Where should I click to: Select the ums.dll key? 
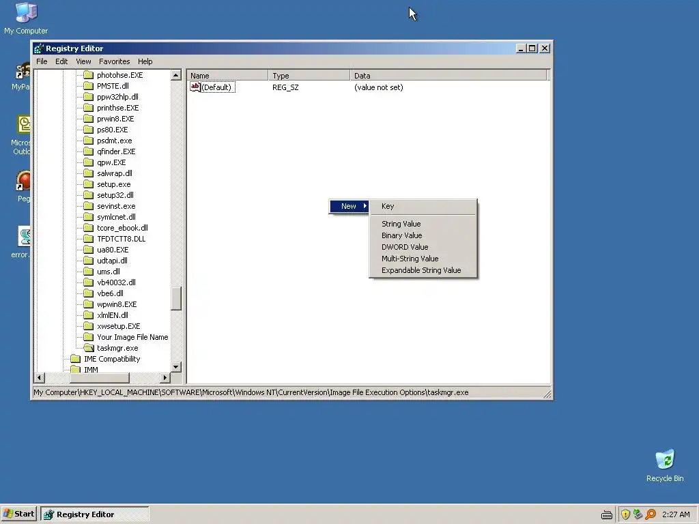(109, 272)
